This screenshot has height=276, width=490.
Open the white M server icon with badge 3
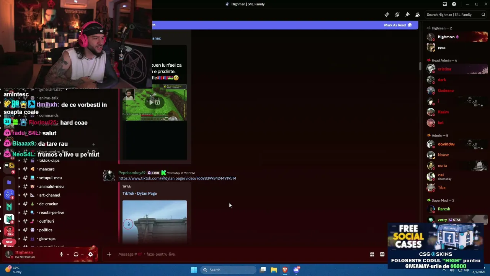coord(9,219)
